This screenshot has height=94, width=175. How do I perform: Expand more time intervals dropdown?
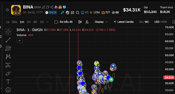coord(48,22)
